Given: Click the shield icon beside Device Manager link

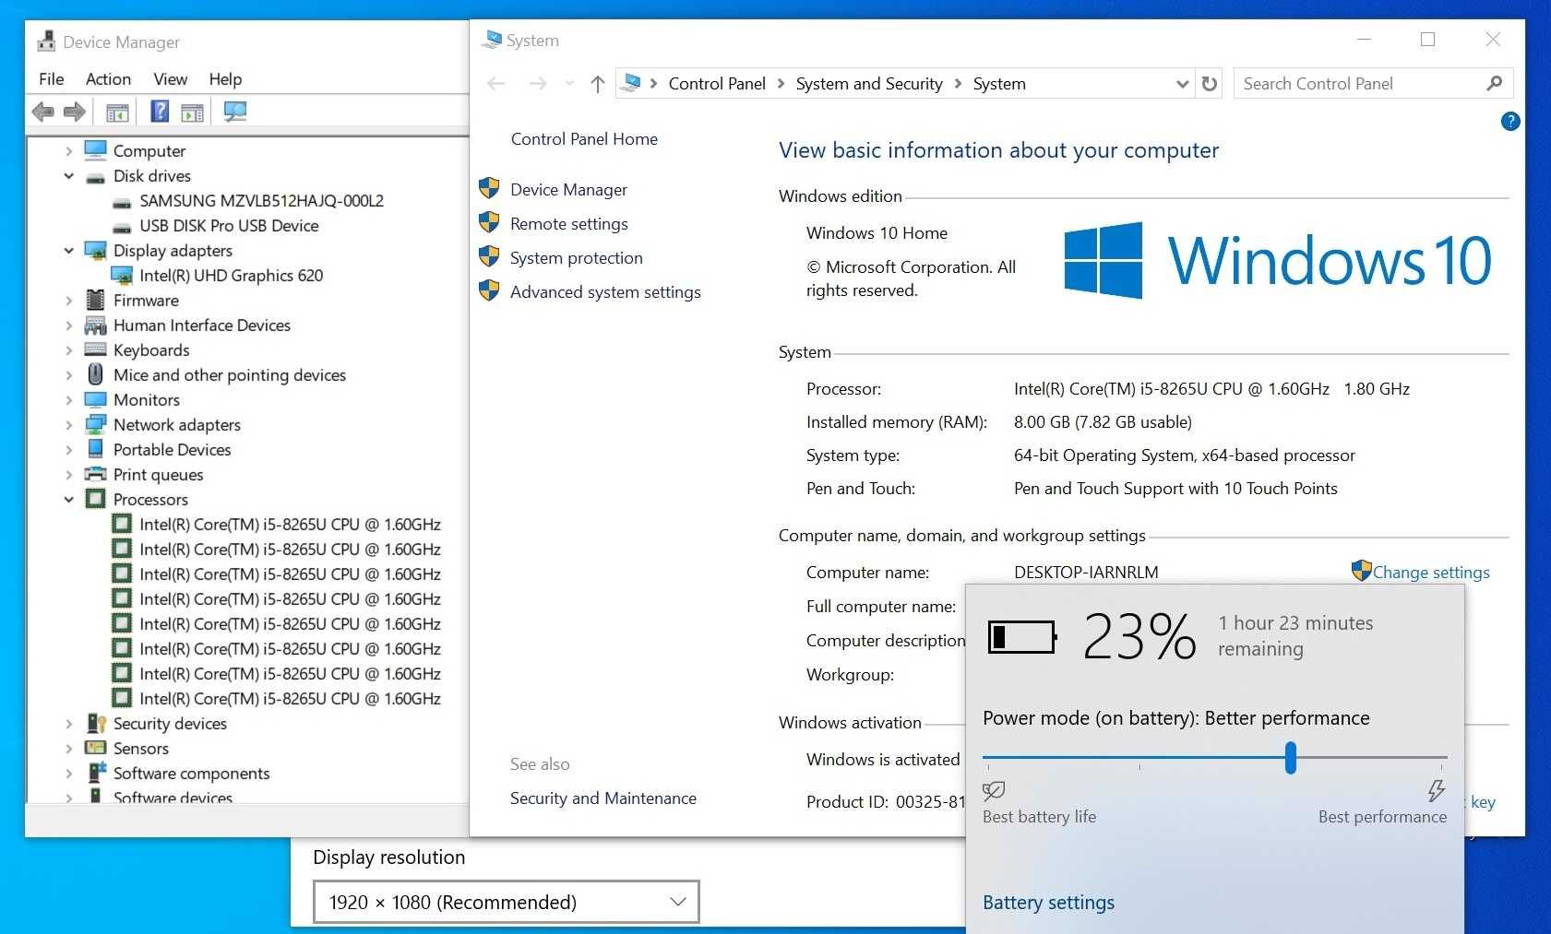Looking at the screenshot, I should click(x=489, y=189).
